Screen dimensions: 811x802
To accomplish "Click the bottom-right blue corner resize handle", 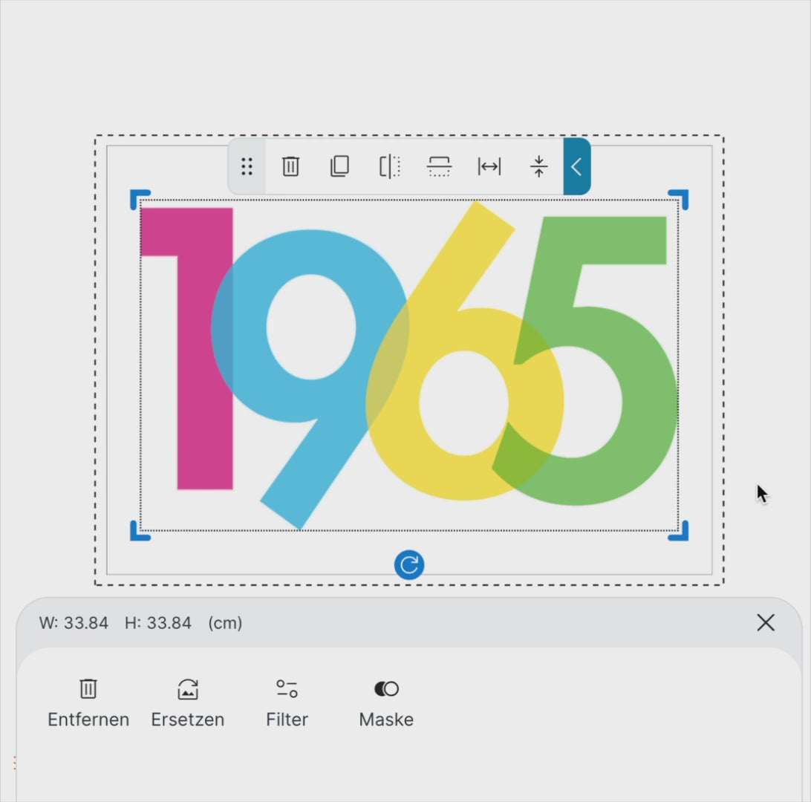I will coord(679,532).
